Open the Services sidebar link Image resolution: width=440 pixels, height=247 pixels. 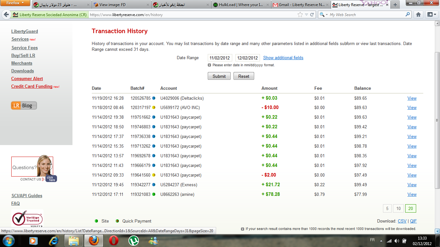click(20, 39)
